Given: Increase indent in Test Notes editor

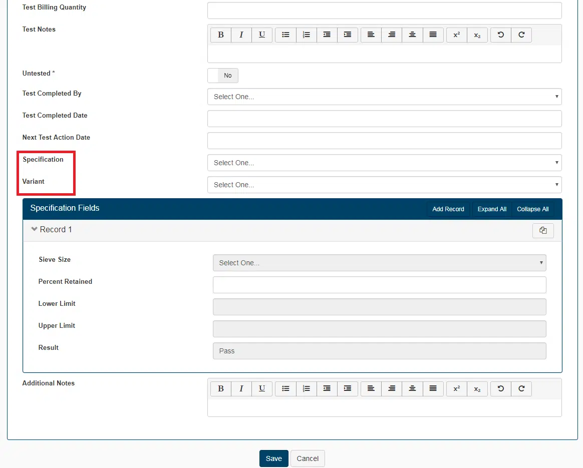Looking at the screenshot, I should [347, 35].
